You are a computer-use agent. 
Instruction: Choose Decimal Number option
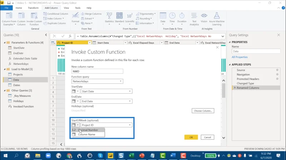pyautogui.click(x=88, y=130)
